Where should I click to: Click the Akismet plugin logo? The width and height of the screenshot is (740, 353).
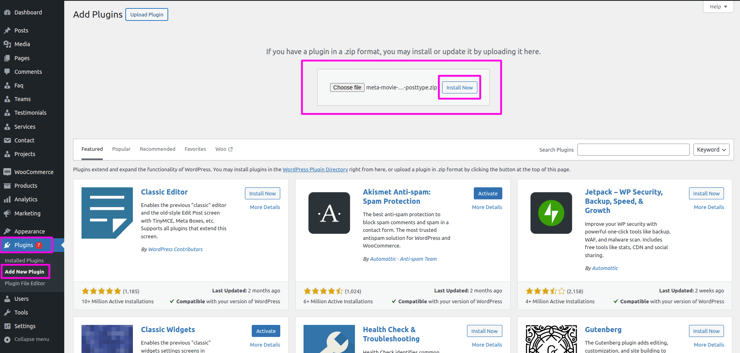[x=329, y=213]
